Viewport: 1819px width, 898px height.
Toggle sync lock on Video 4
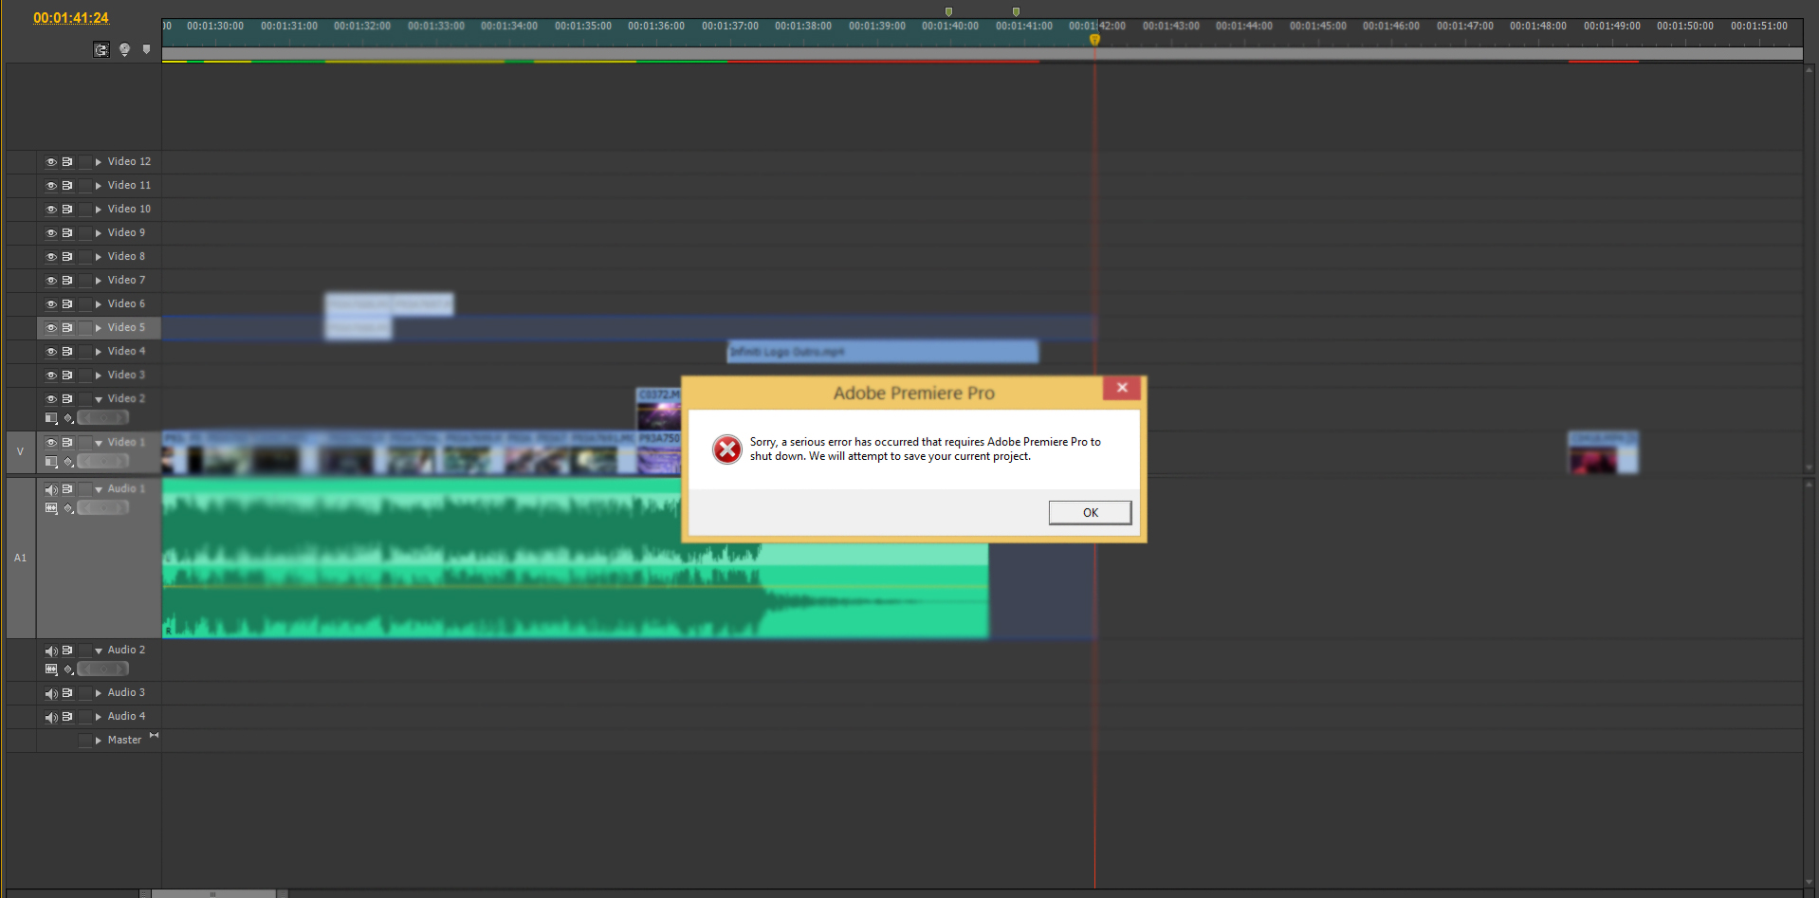pos(67,352)
